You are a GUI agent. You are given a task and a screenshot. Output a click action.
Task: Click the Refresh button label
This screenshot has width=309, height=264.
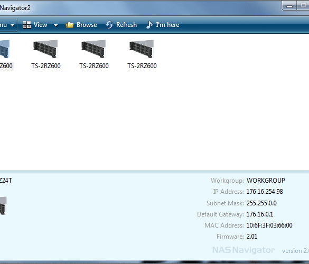[x=126, y=25]
